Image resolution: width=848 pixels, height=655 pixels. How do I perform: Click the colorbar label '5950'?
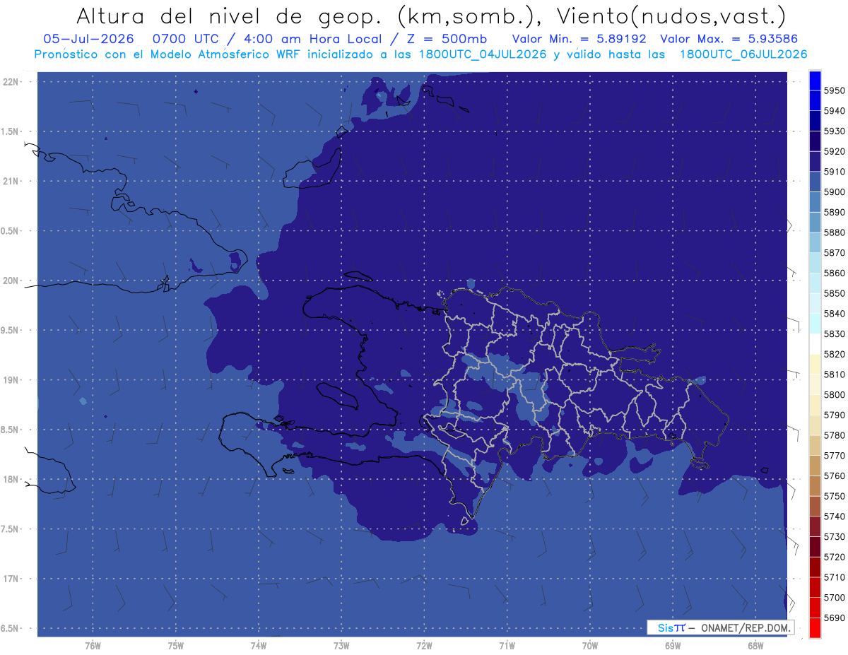(x=834, y=90)
